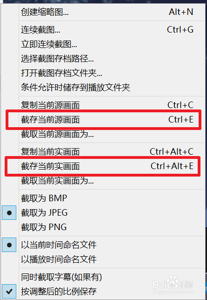Image resolution: width=207 pixels, height=300 pixels.
Task: Choose 选择截图存档路径... item
Action: 103,59
